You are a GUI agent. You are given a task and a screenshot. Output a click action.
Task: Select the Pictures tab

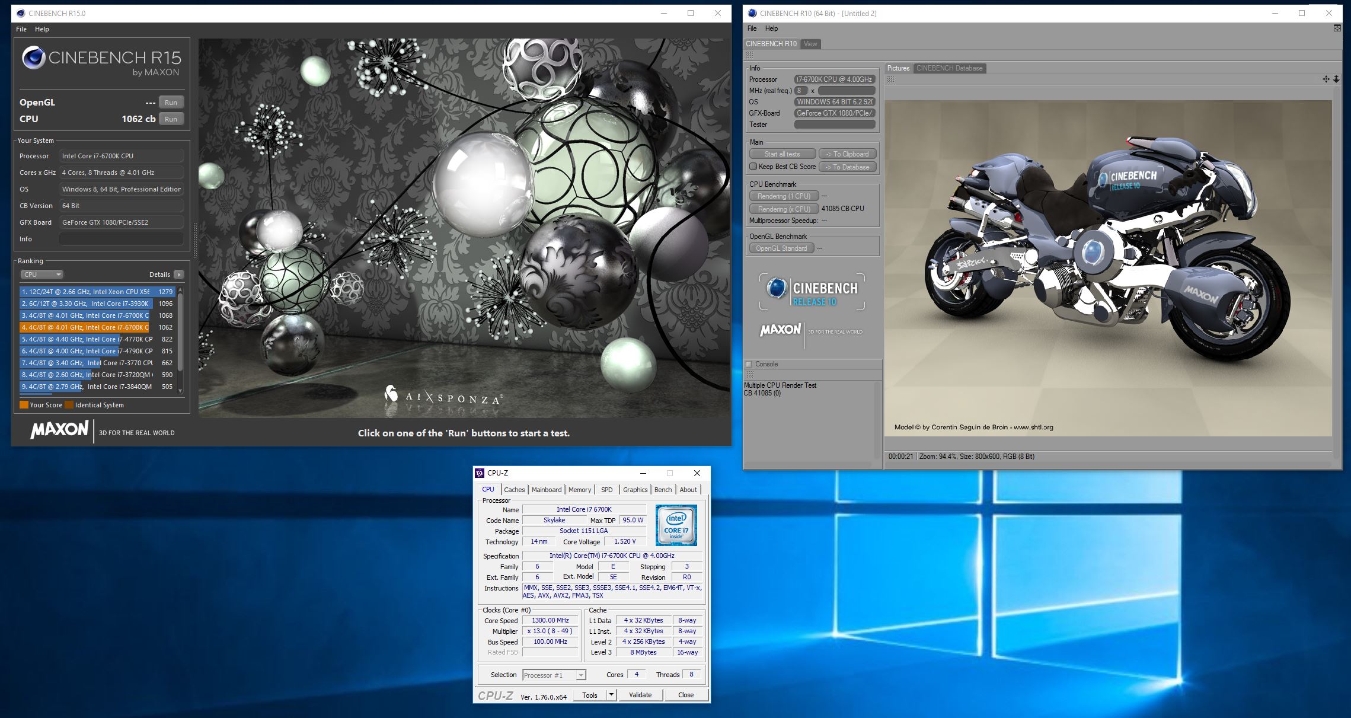[898, 68]
